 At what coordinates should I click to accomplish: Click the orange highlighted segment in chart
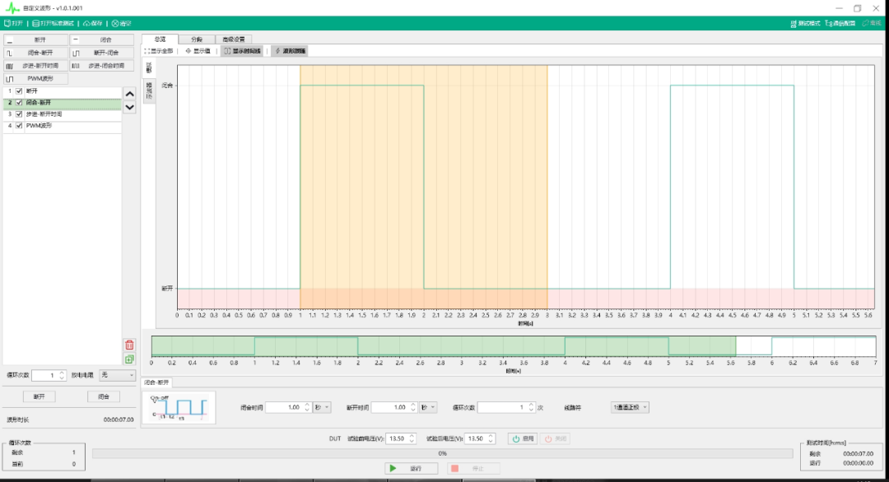click(x=424, y=187)
